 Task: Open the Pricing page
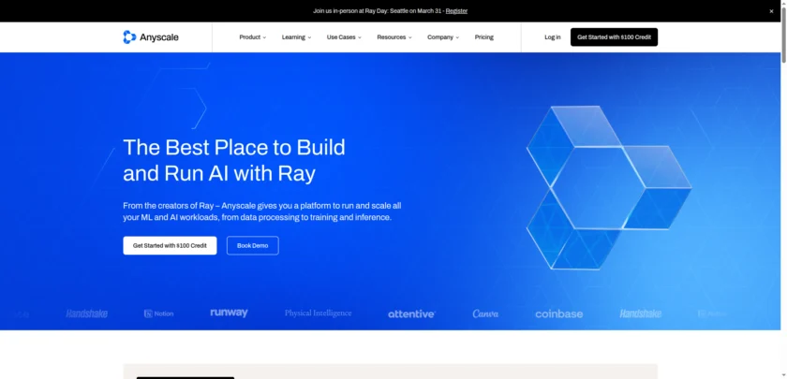483,37
